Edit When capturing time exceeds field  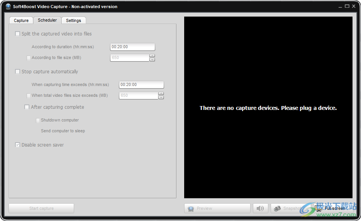[141, 84]
